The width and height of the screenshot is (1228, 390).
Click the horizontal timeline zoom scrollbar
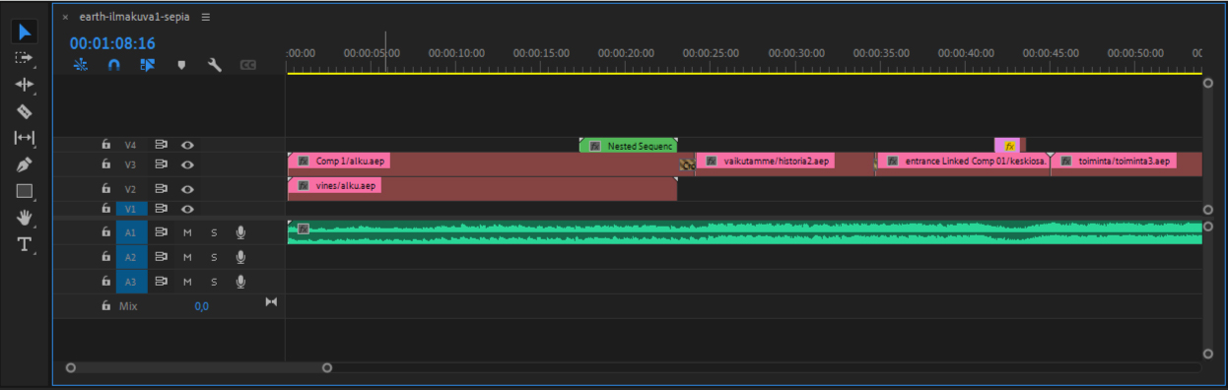point(199,367)
